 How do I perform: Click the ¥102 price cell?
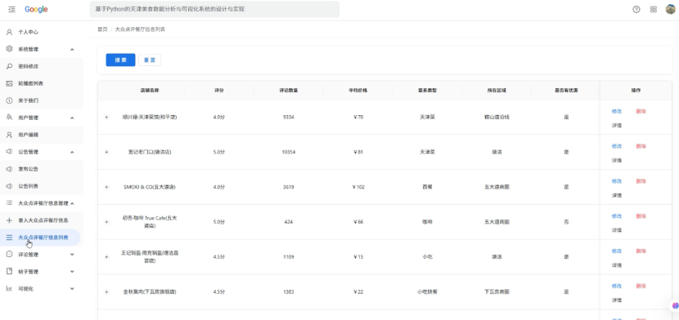tap(358, 187)
